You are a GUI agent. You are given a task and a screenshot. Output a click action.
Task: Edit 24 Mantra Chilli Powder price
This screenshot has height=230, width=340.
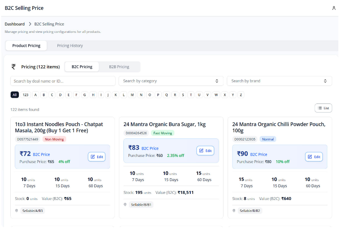(314, 157)
